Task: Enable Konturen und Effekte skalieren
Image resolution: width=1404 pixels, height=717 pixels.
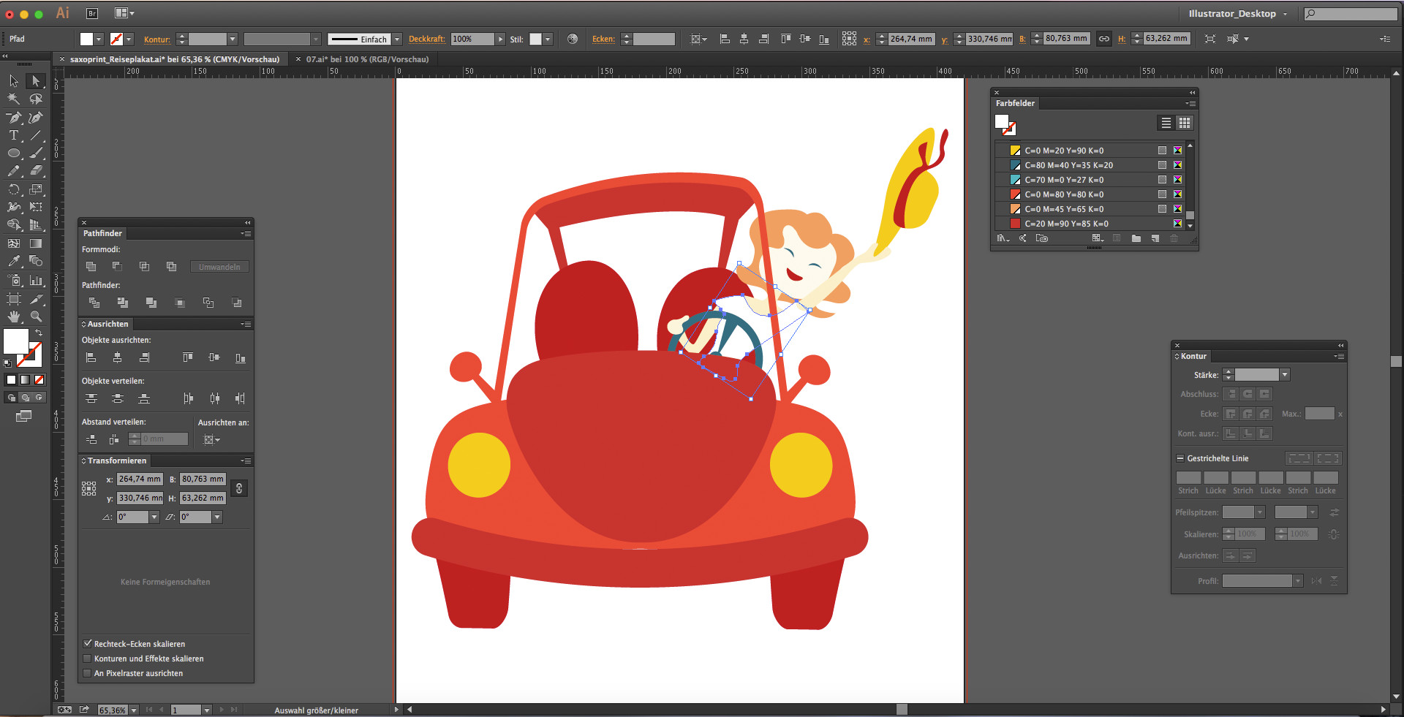Action: tap(88, 659)
